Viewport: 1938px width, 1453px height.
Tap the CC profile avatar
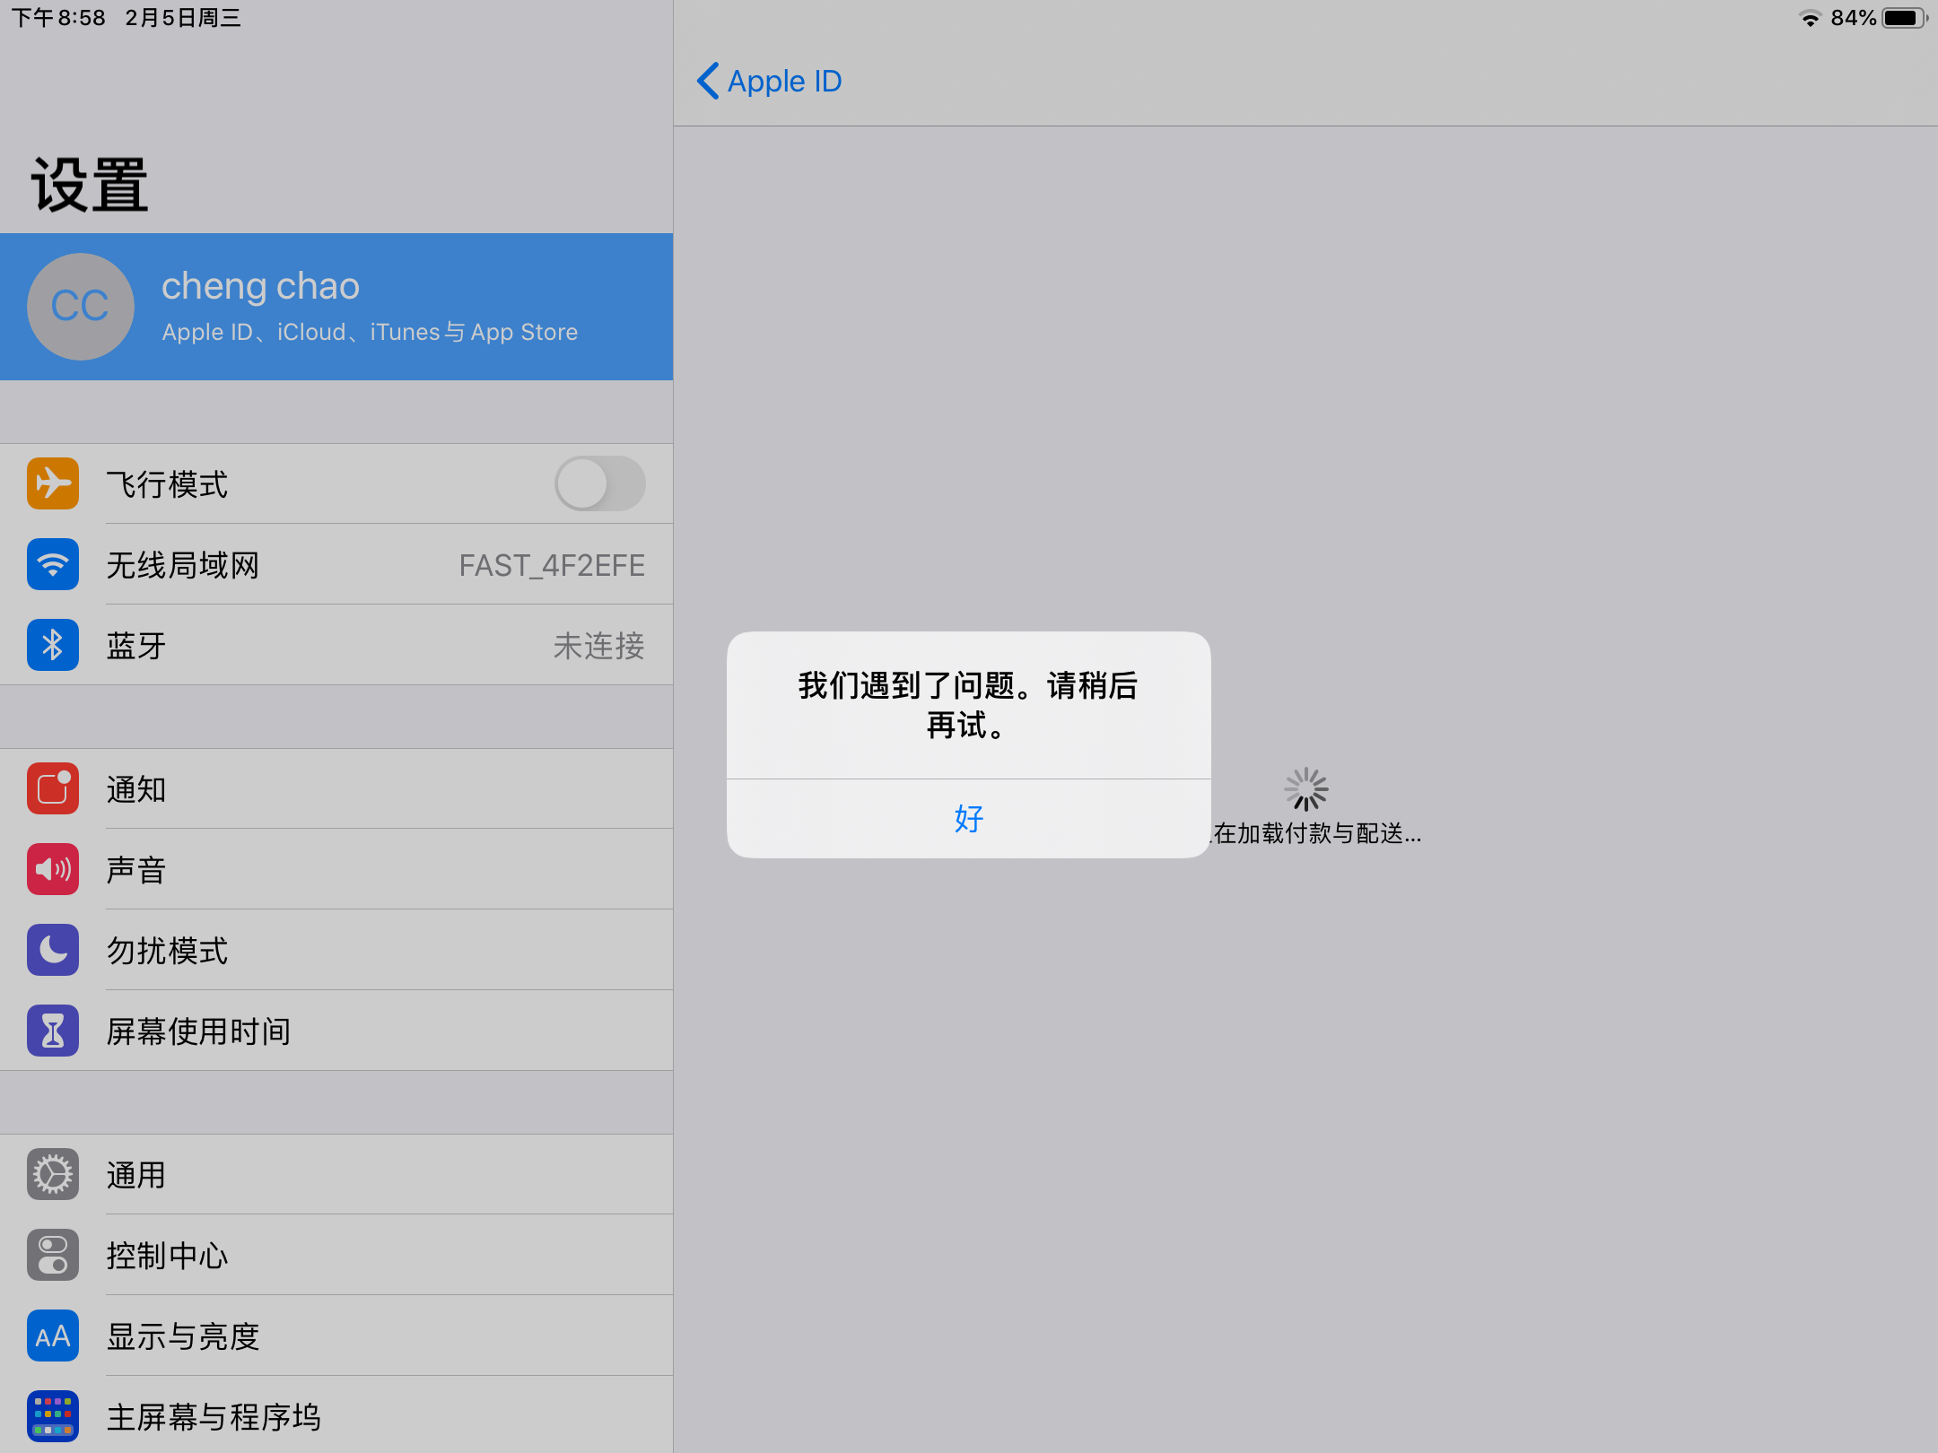click(x=81, y=307)
